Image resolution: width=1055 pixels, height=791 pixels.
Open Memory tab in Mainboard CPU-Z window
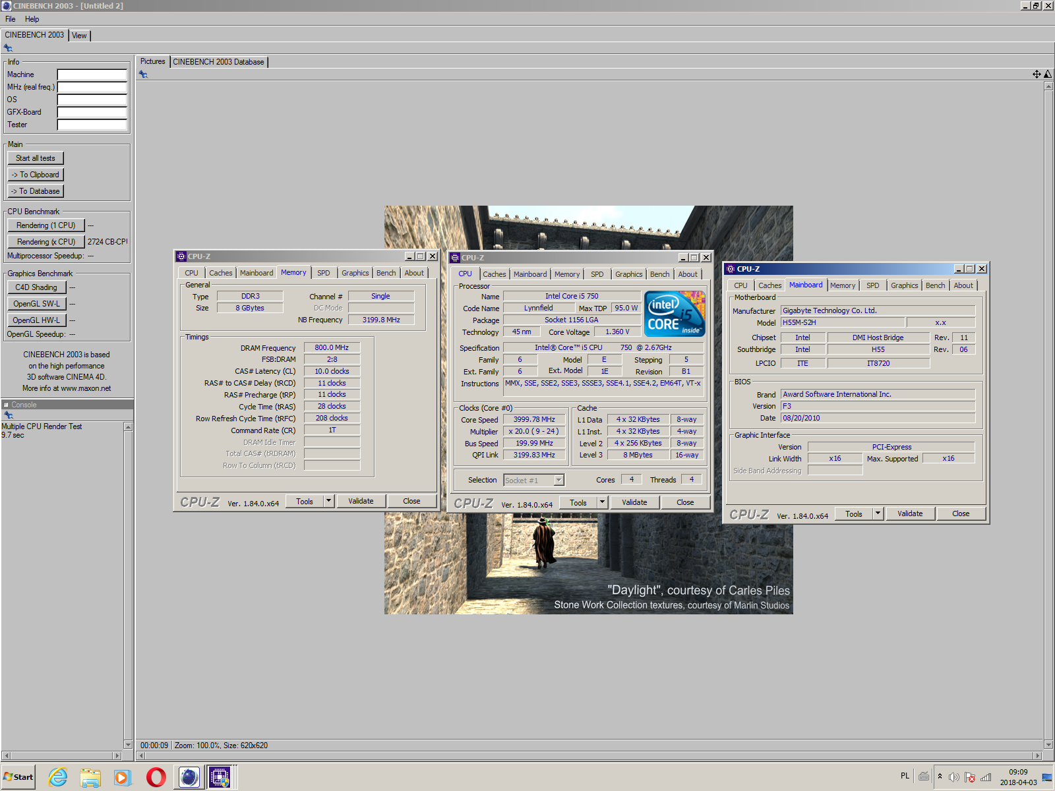[843, 285]
